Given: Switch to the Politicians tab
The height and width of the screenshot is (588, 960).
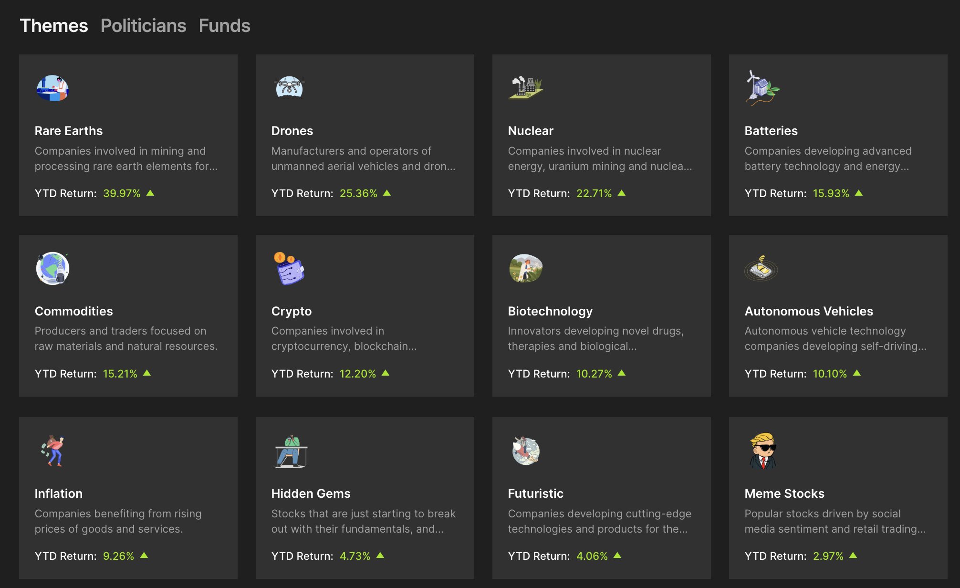Looking at the screenshot, I should (x=143, y=26).
